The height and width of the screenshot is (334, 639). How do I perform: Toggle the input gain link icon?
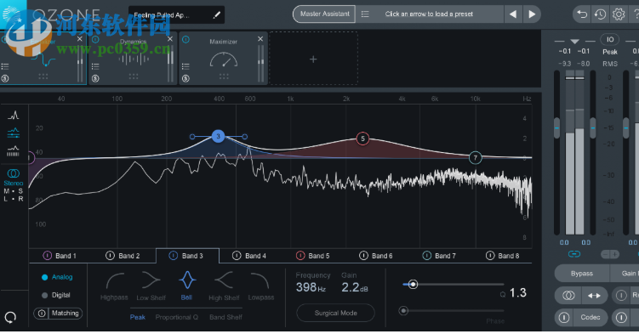tap(574, 254)
